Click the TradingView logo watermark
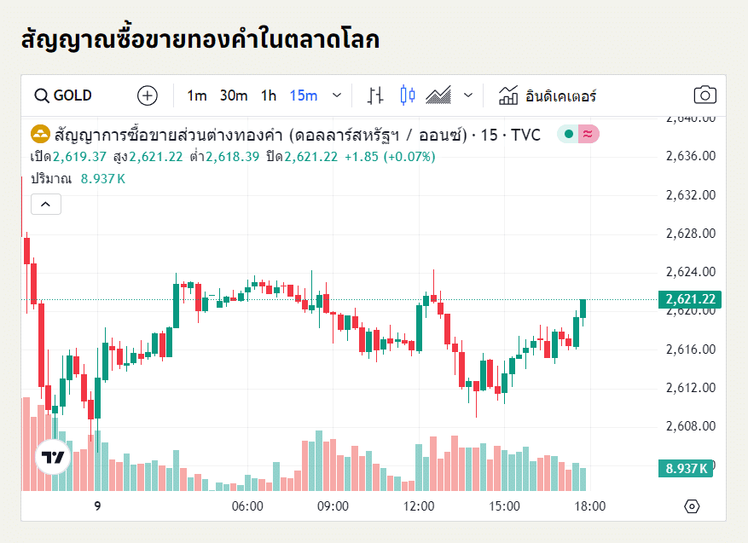This screenshot has height=543, width=748. tap(51, 457)
